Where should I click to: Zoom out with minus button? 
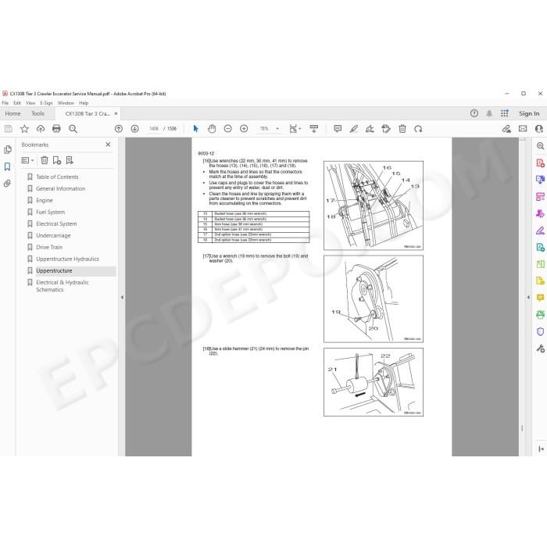tap(228, 129)
